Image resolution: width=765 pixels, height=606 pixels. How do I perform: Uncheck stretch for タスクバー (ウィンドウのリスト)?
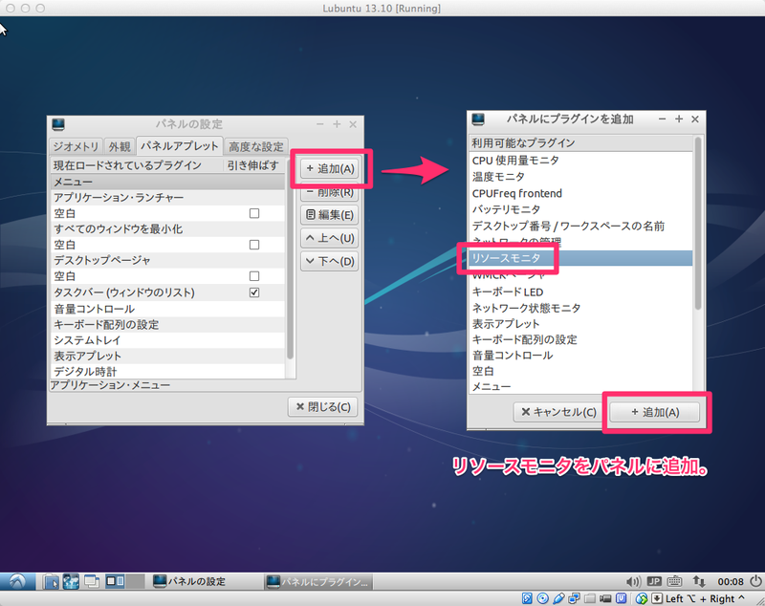254,292
